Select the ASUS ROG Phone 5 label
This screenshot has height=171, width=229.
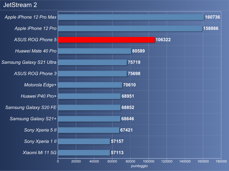pyautogui.click(x=35, y=40)
